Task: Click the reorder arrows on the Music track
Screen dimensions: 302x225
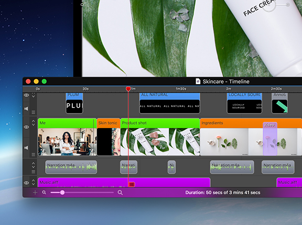Action: click(34, 182)
